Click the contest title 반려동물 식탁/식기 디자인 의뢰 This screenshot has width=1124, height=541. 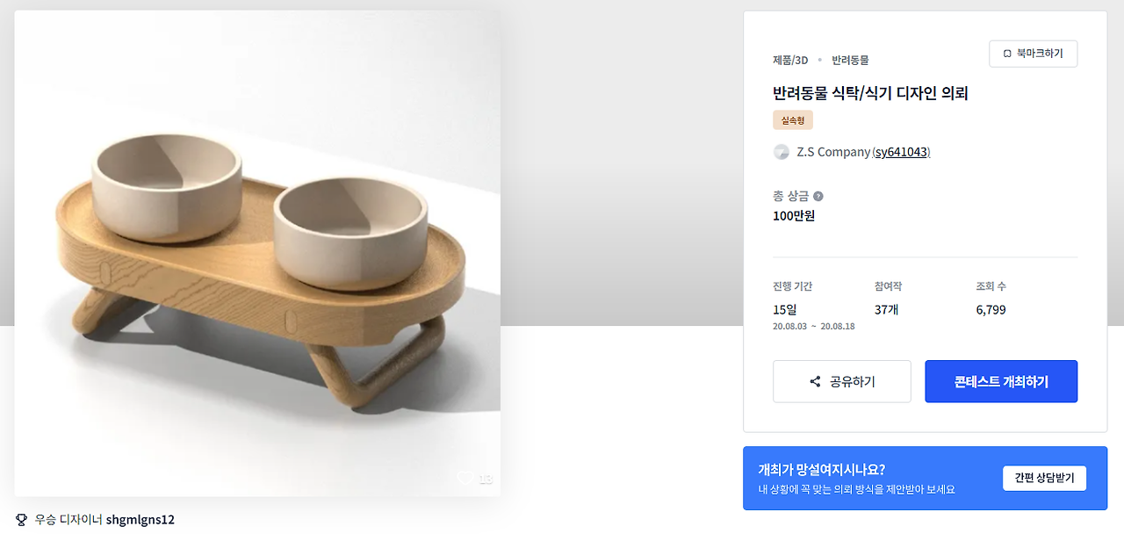[x=870, y=92]
